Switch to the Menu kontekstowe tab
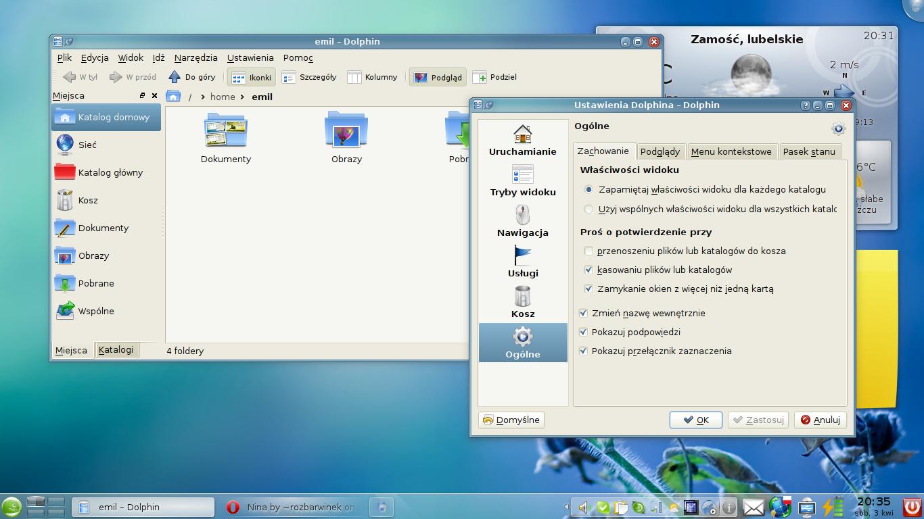This screenshot has width=924, height=519. tap(731, 151)
